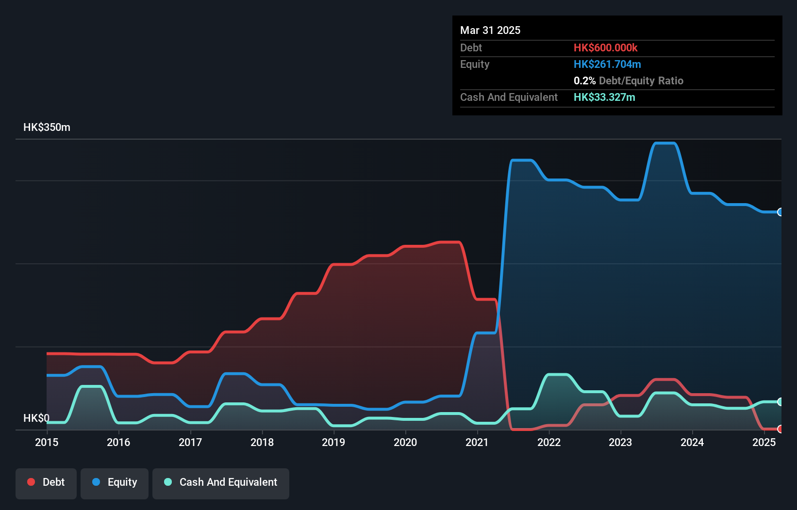Image resolution: width=797 pixels, height=510 pixels.
Task: Open the HK$600.000k Debt value
Action: (606, 48)
